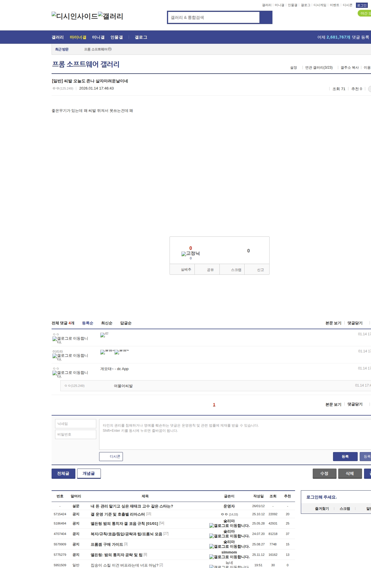The height and width of the screenshot is (568, 371).
Task: Open the 디시콘 picker button
Action: pos(111,456)
